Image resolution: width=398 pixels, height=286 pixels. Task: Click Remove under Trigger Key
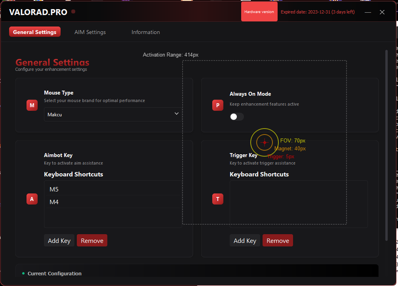(x=277, y=241)
